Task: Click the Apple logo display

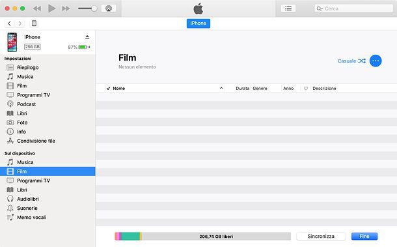Action: (198, 8)
